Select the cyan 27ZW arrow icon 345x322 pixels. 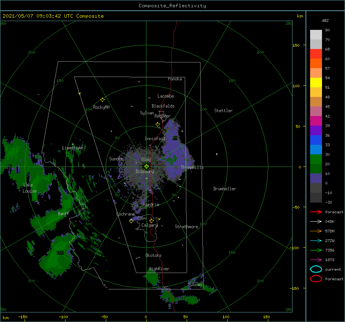(316, 241)
